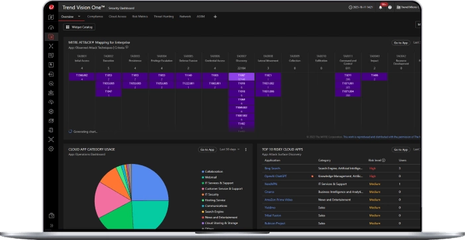Open the kebab menu of Cloud App Category Usage
Screen dimensions: 465x240
coord(246,149)
